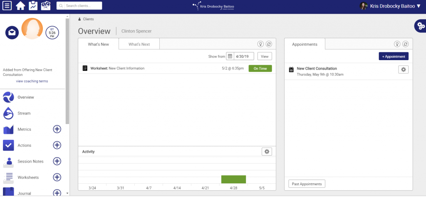Switch to the What's Next tab

139,44
